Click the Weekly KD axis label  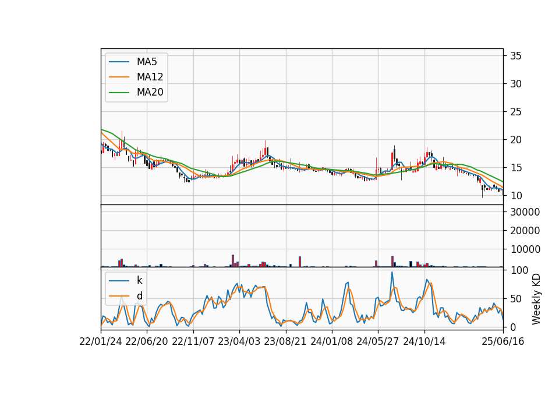(536, 299)
